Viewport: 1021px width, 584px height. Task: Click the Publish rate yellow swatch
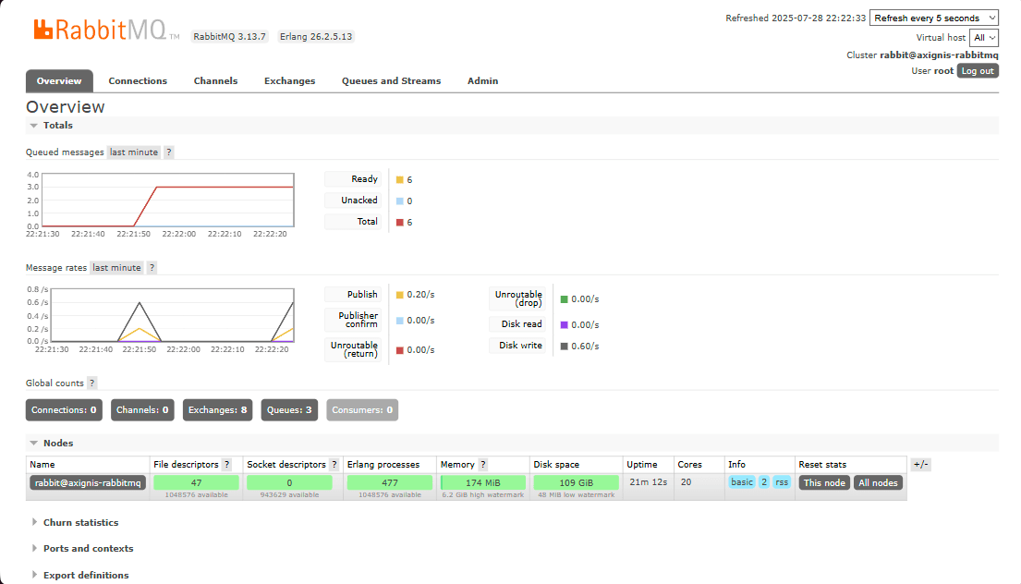tap(400, 295)
